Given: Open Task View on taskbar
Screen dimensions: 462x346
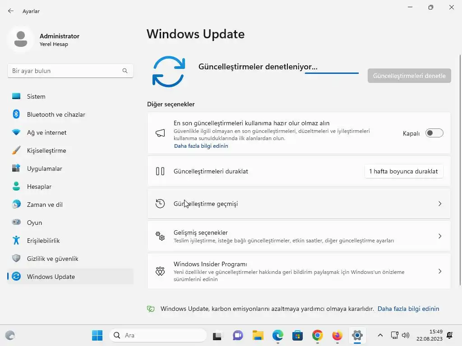Looking at the screenshot, I should [x=217, y=335].
